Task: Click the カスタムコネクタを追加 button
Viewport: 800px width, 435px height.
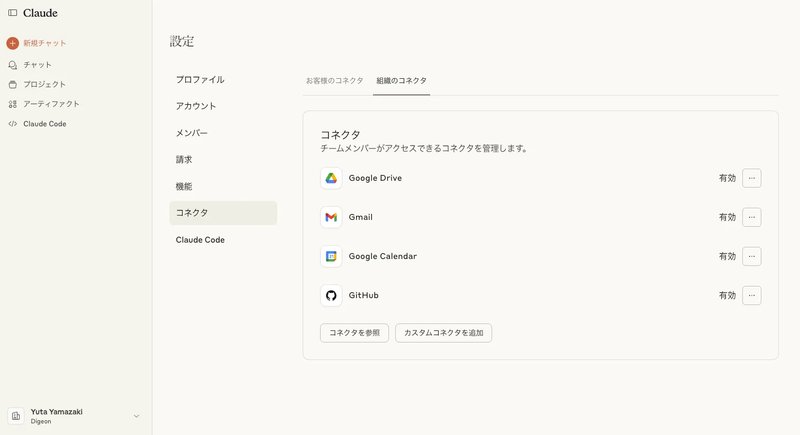Action: coord(443,333)
